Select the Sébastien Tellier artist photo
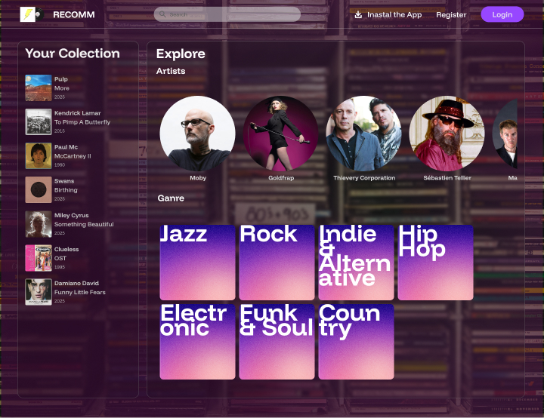Viewport: 544px width, 418px height. tap(447, 134)
